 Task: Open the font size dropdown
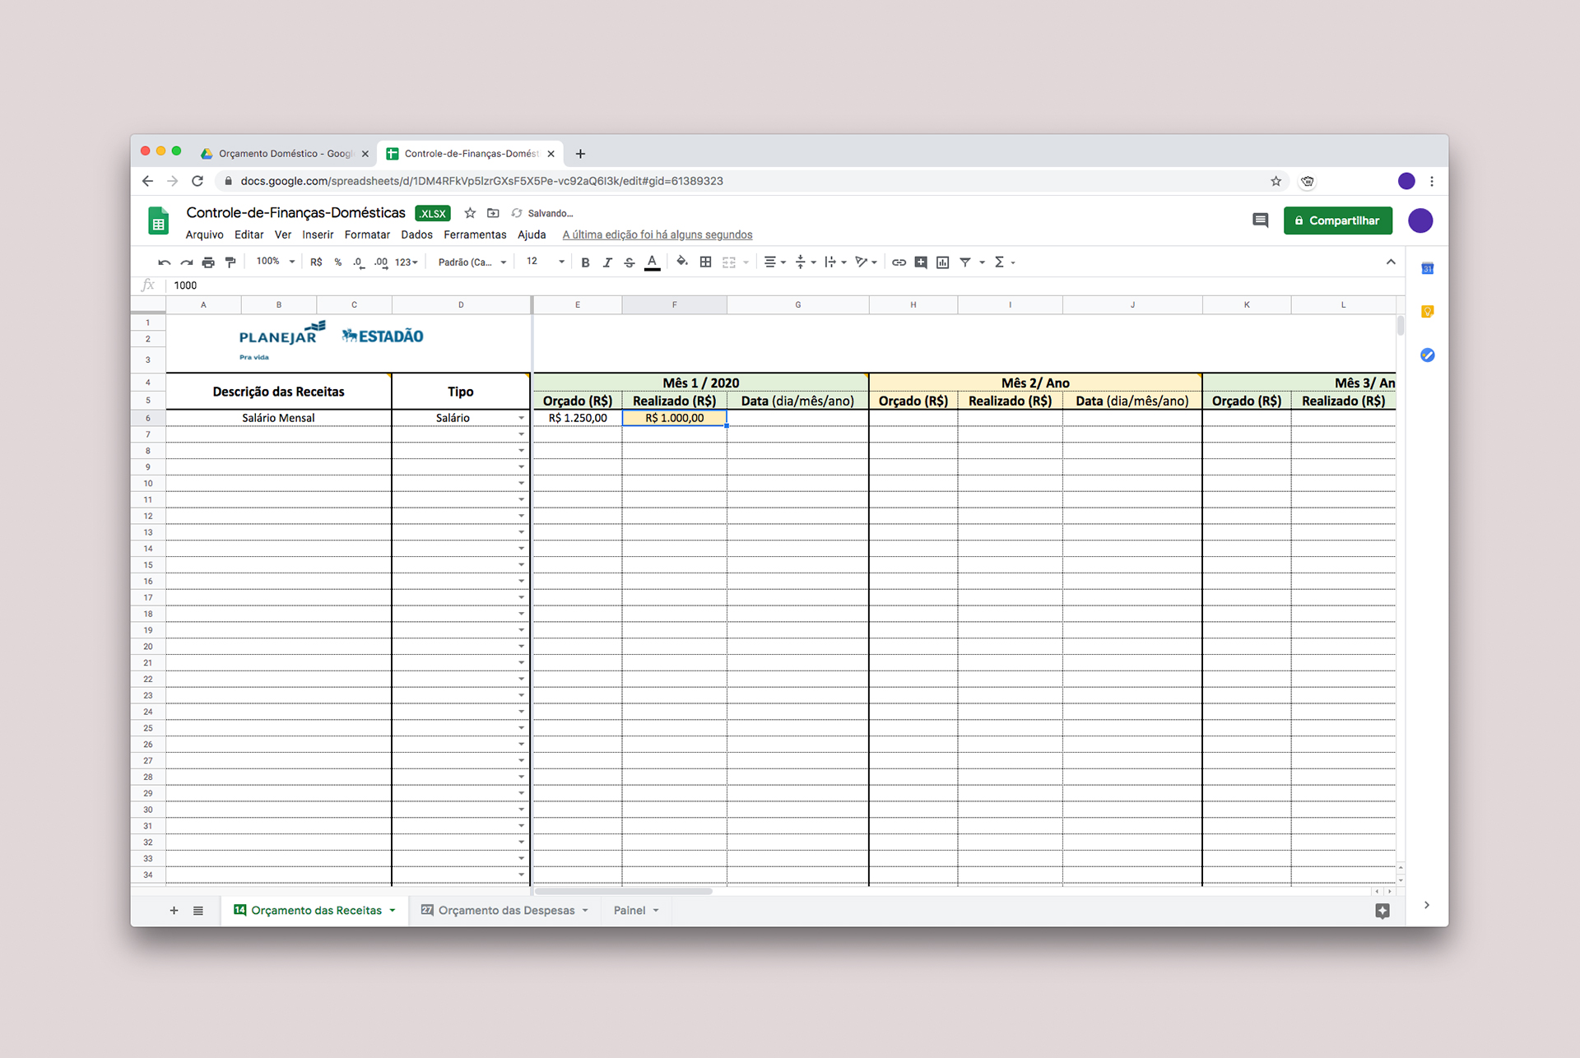(x=546, y=262)
